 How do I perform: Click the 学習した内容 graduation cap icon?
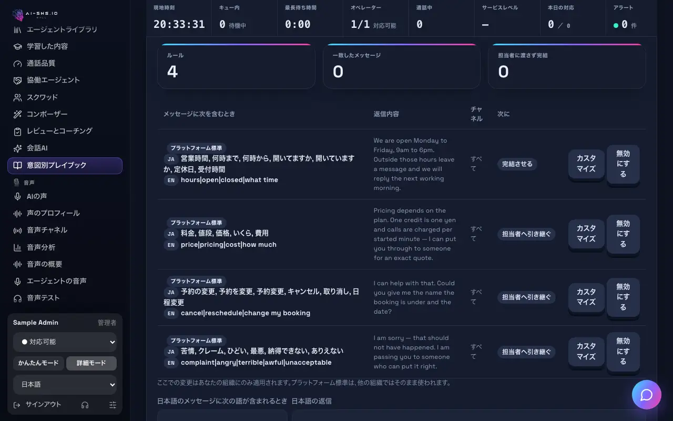17,46
